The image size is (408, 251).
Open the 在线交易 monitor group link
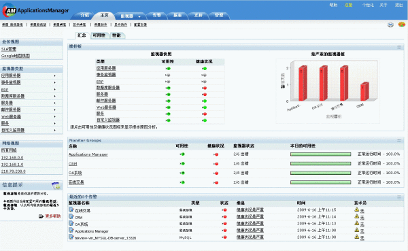tap(76, 182)
